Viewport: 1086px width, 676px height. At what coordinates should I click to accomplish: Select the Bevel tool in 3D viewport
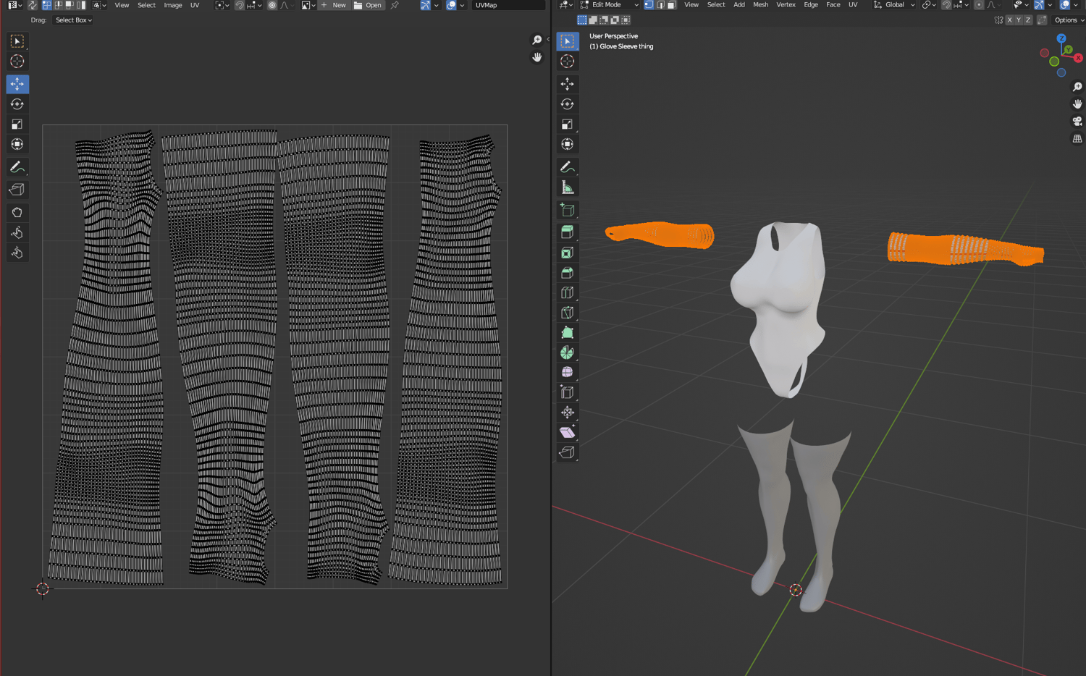click(568, 273)
